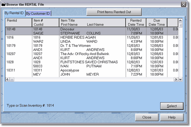Image resolution: width=191 pixels, height=127 pixels.
Task: Select rental row 1016
Action: 92,39
